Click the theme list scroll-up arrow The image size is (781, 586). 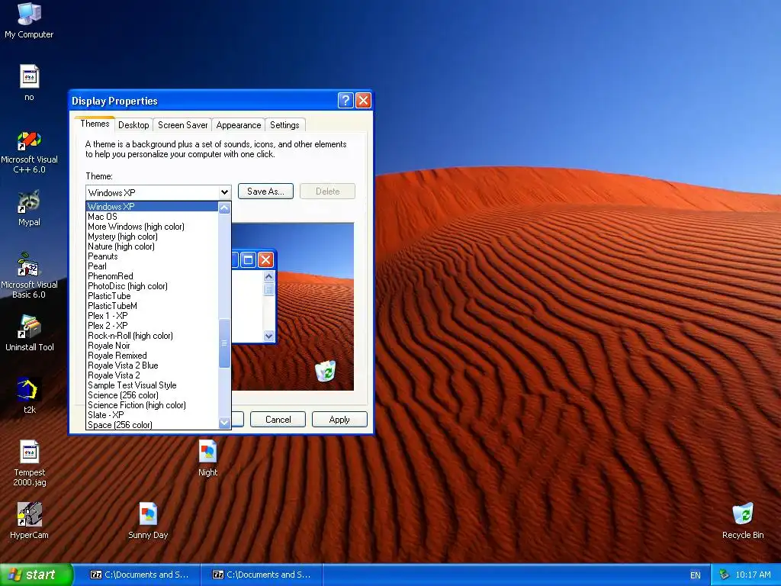(x=225, y=208)
